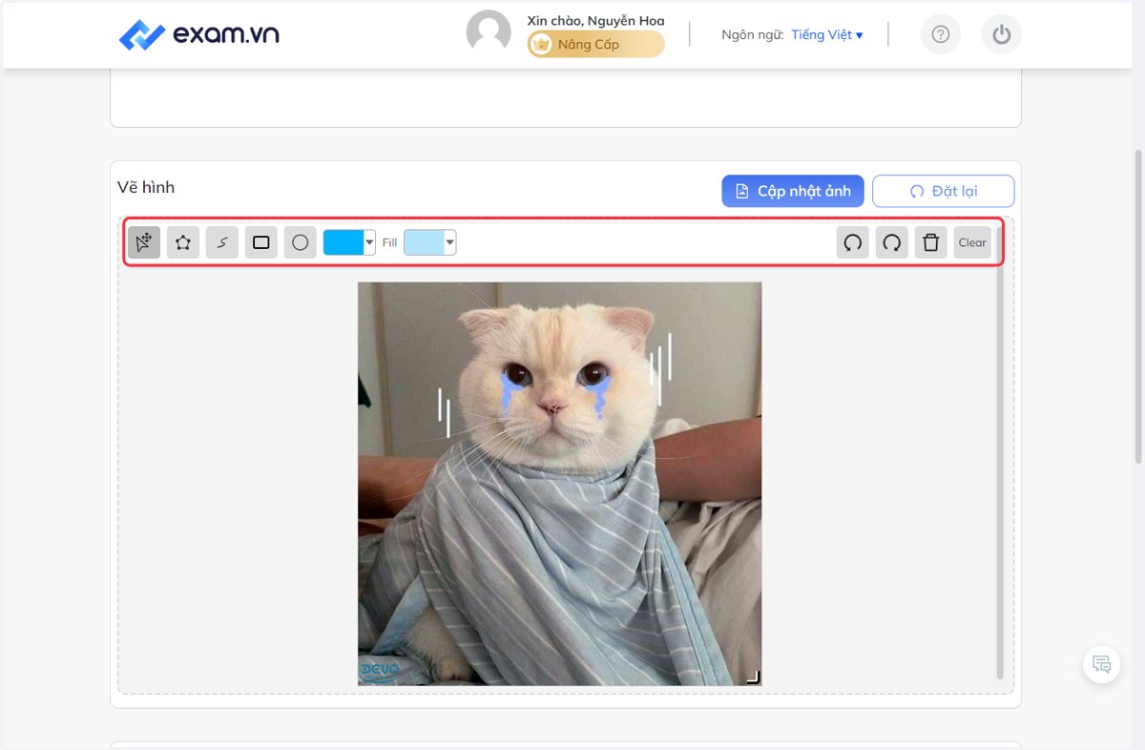1145x750 pixels.
Task: Open the Tiếng Việt language dropdown
Action: pyautogui.click(x=827, y=34)
